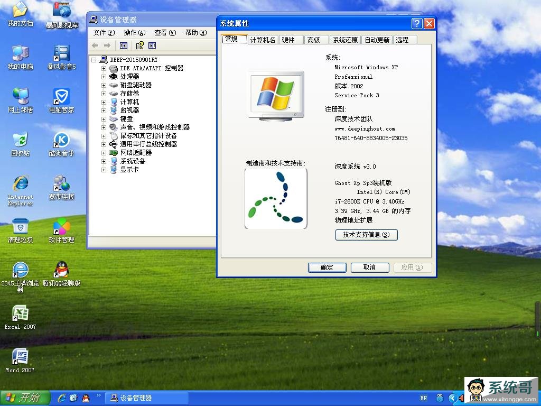Click the 设备管理器 taskbar button

147,398
